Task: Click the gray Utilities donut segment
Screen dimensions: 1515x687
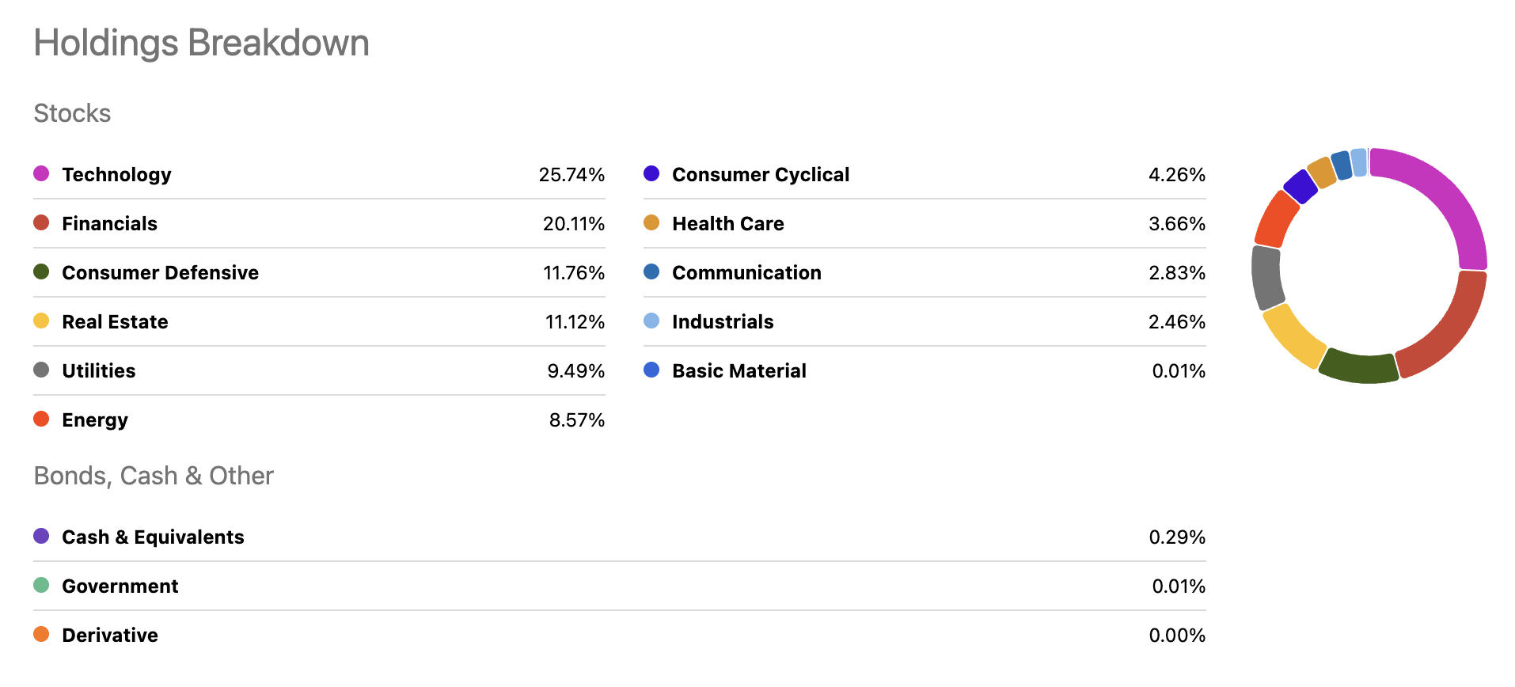Action: point(1266,277)
